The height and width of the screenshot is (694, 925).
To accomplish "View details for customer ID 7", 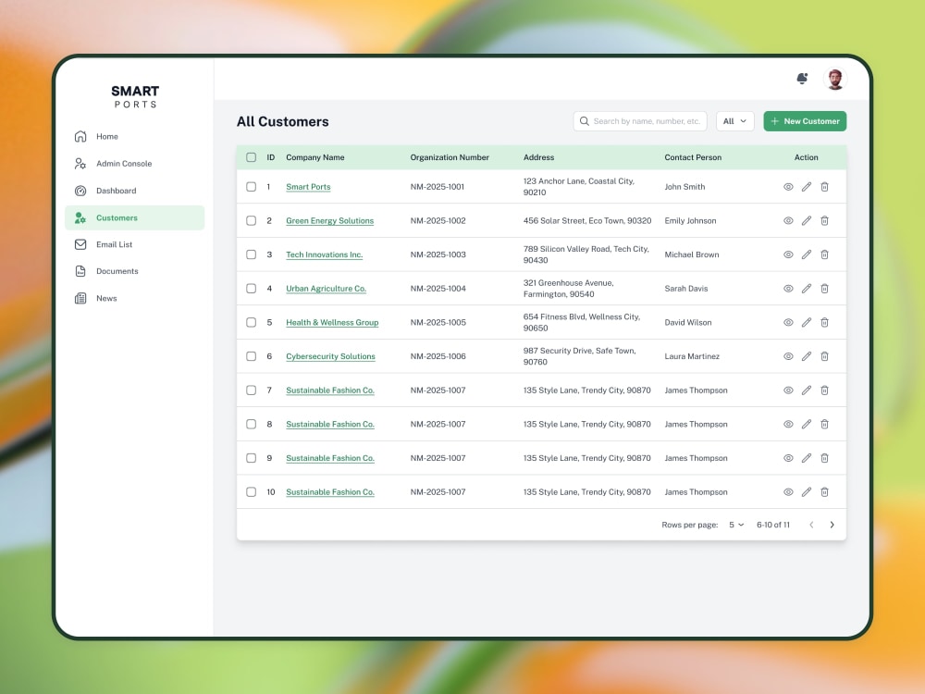I will (788, 390).
